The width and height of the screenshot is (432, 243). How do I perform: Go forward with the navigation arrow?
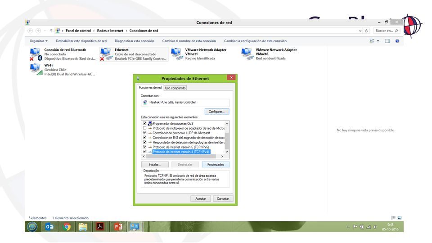point(38,31)
